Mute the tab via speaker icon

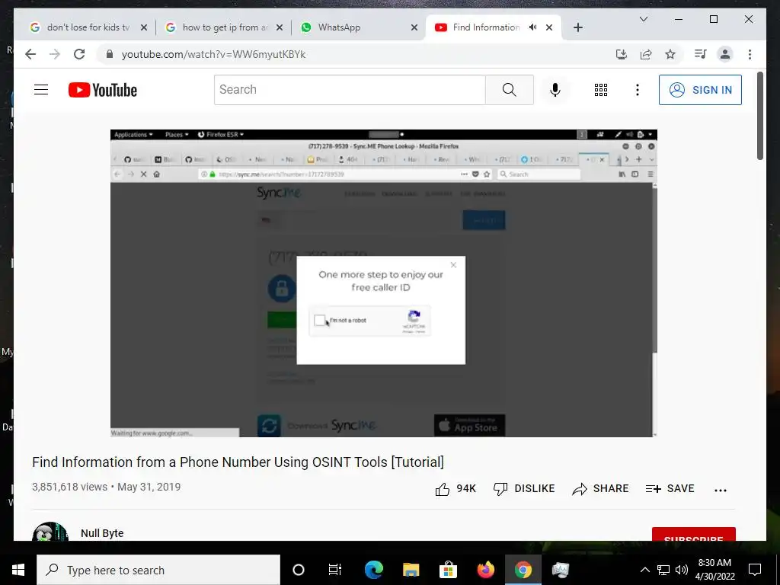532,27
